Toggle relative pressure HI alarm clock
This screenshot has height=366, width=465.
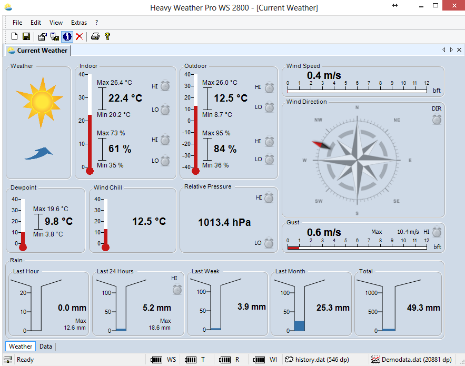[x=269, y=197]
